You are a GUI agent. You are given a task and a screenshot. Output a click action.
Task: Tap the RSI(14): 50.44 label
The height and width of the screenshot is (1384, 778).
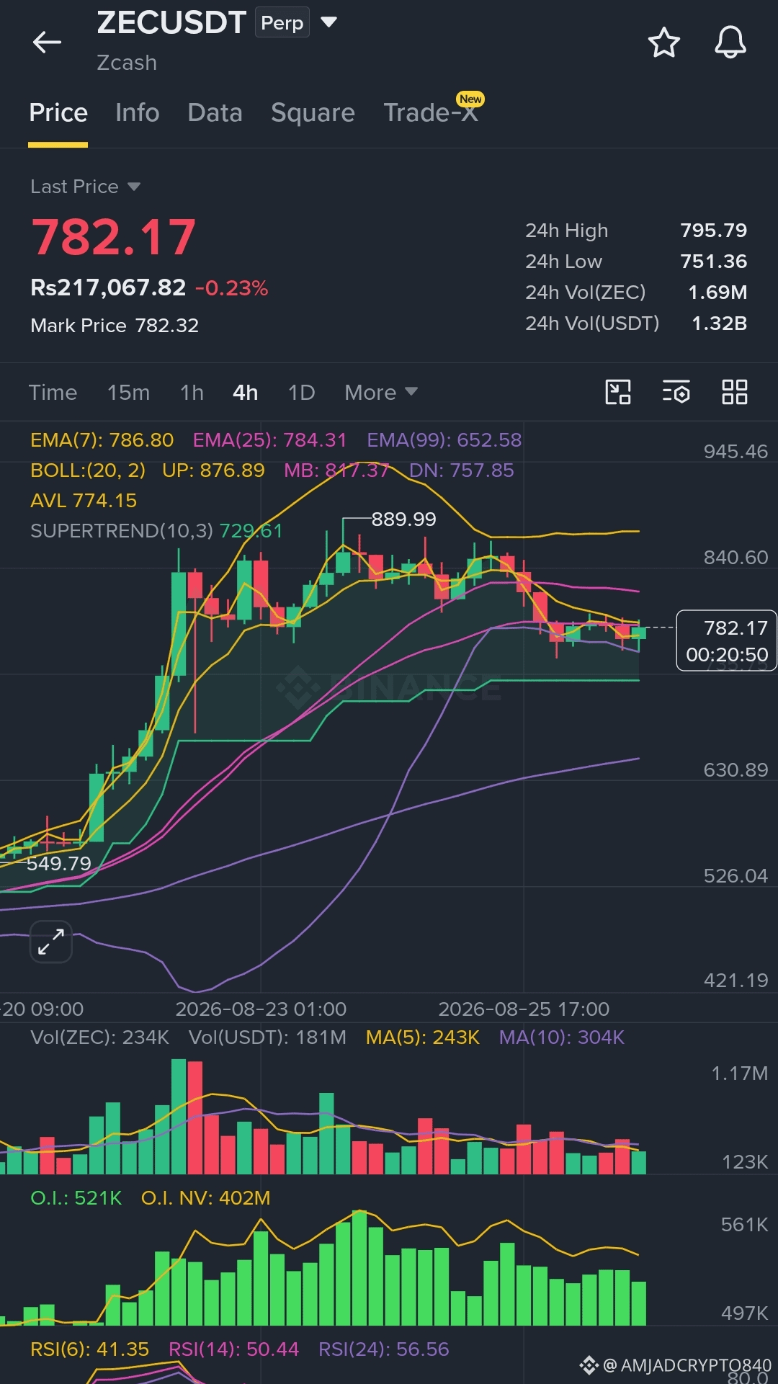(233, 1349)
